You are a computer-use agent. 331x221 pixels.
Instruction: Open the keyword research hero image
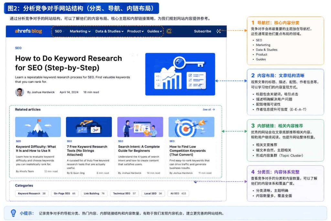[180, 74]
